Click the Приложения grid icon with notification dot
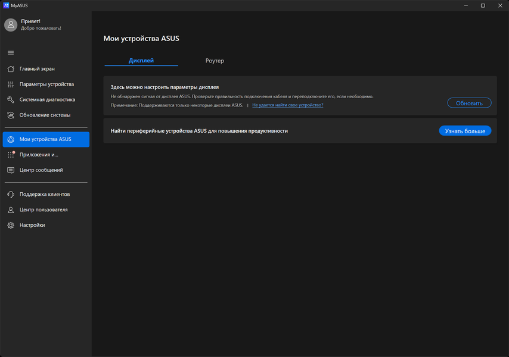This screenshot has height=357, width=509. pyautogui.click(x=11, y=155)
